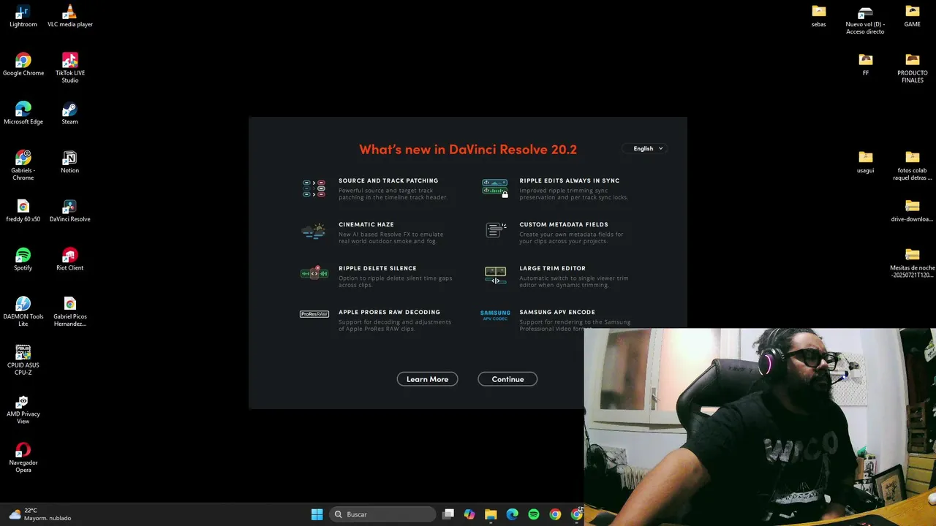Click the 'LARGE TRIM EDITOR' heading
936x526 pixels.
tap(552, 268)
